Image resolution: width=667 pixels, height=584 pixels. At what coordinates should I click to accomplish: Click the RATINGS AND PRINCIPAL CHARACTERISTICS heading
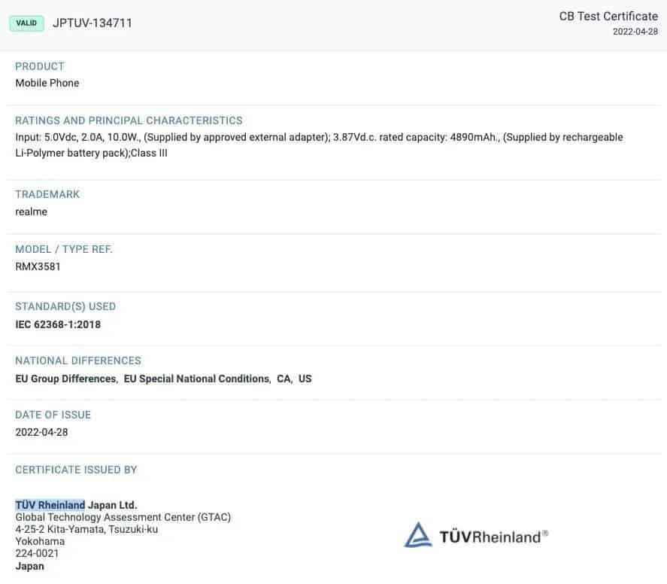coord(129,120)
